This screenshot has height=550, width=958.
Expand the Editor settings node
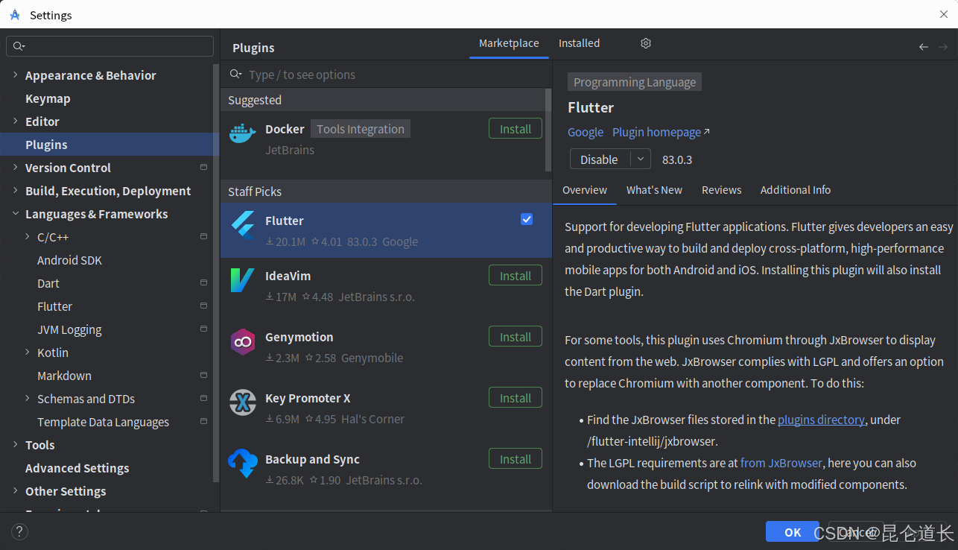point(15,121)
